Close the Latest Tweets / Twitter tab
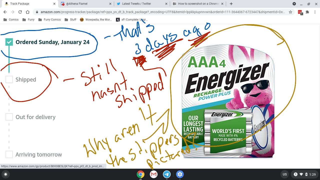 click(x=166, y=4)
